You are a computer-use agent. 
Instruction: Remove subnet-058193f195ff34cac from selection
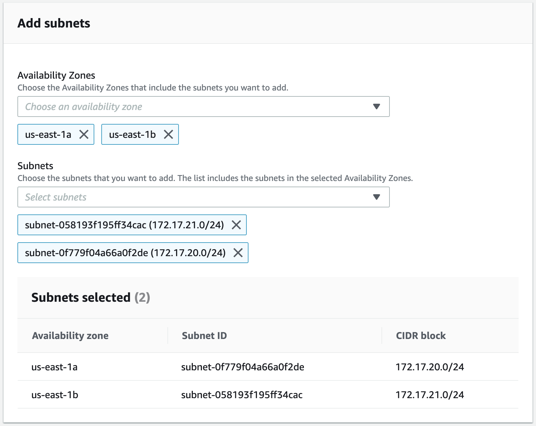(x=236, y=225)
